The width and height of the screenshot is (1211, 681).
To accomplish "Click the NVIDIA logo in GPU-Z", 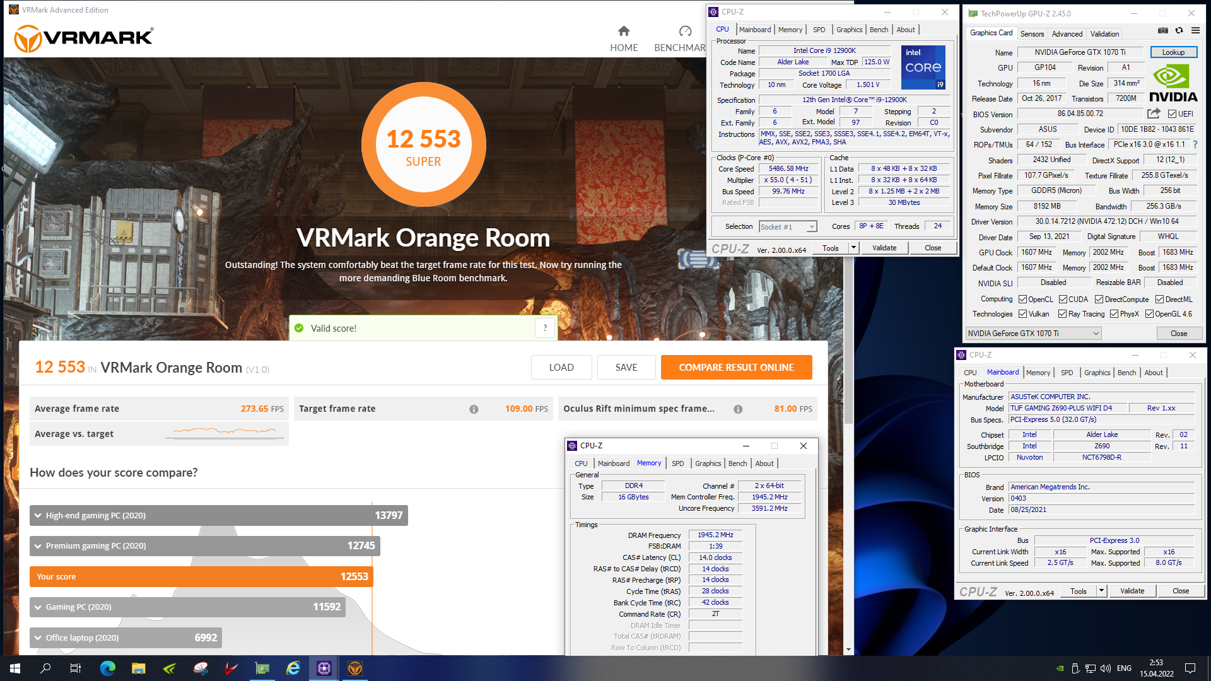I will (1173, 84).
